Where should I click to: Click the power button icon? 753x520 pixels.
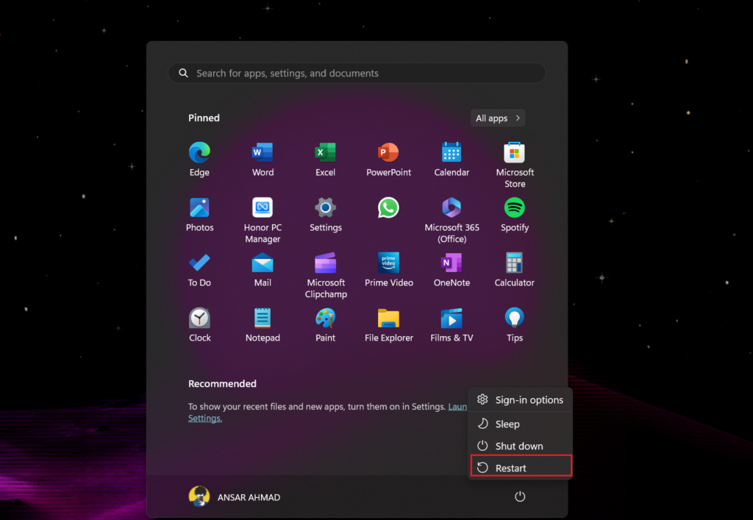(520, 496)
